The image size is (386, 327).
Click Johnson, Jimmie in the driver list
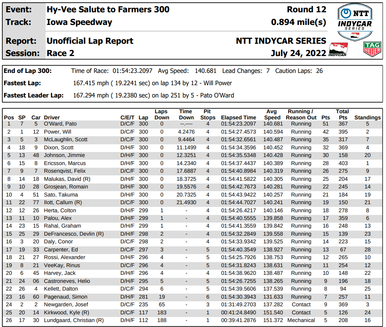[64, 155]
